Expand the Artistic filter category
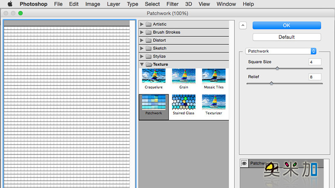The height and width of the screenshot is (188, 335). coord(142,24)
